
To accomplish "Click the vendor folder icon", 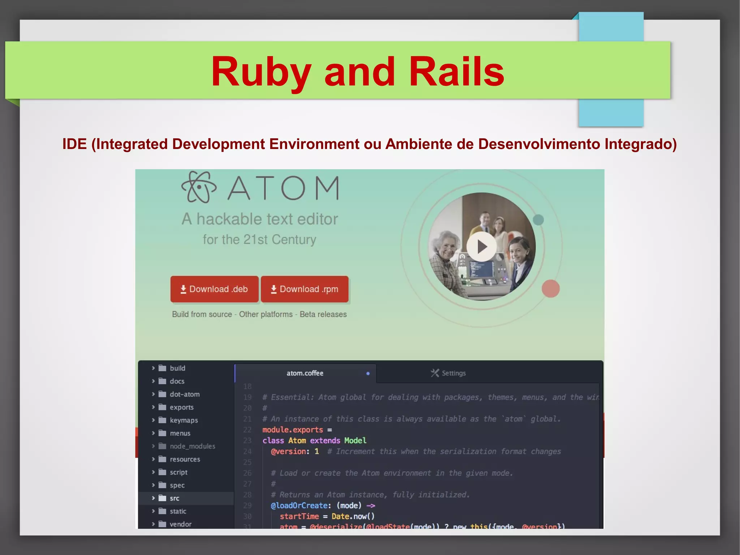I will [x=163, y=524].
